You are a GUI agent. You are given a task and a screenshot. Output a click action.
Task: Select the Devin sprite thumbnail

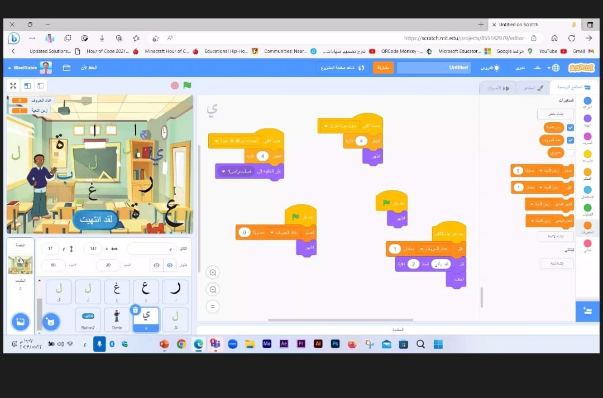pyautogui.click(x=117, y=319)
